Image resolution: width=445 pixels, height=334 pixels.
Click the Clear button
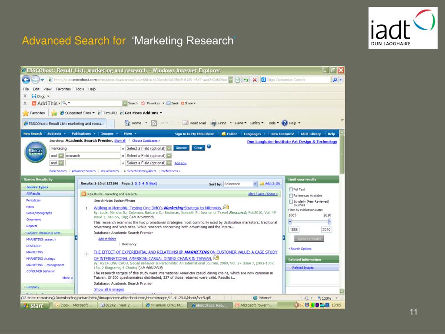click(198, 148)
